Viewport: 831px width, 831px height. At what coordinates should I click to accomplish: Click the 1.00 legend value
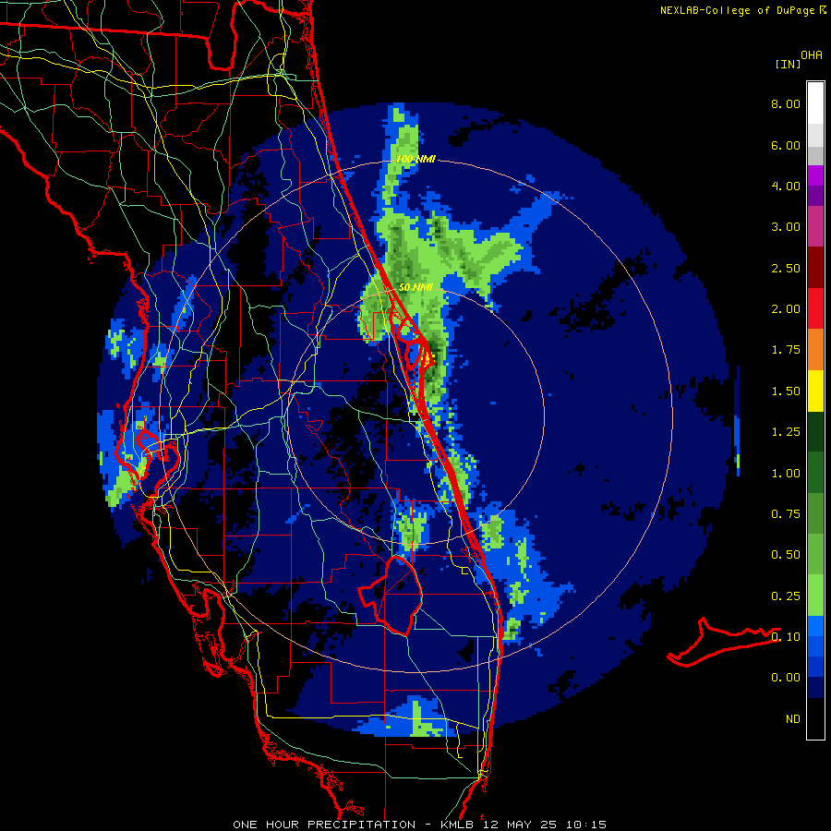[x=786, y=474]
